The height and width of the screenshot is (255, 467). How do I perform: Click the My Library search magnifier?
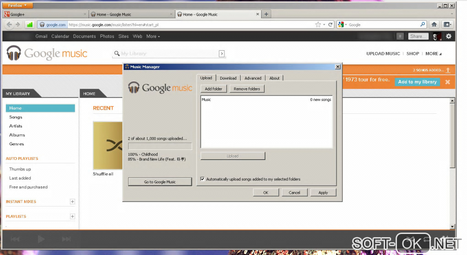coord(117,53)
